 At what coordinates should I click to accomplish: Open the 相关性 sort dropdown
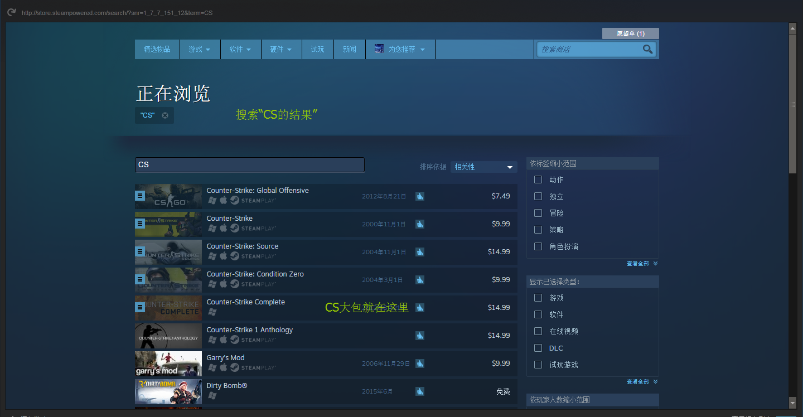pos(484,167)
